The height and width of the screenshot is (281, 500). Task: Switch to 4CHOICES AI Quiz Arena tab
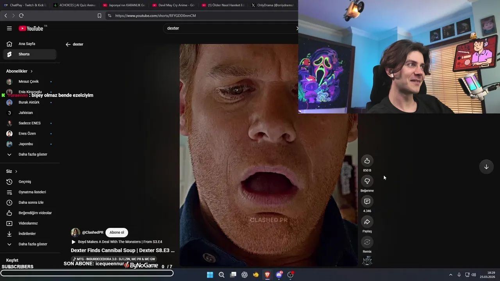point(74,5)
